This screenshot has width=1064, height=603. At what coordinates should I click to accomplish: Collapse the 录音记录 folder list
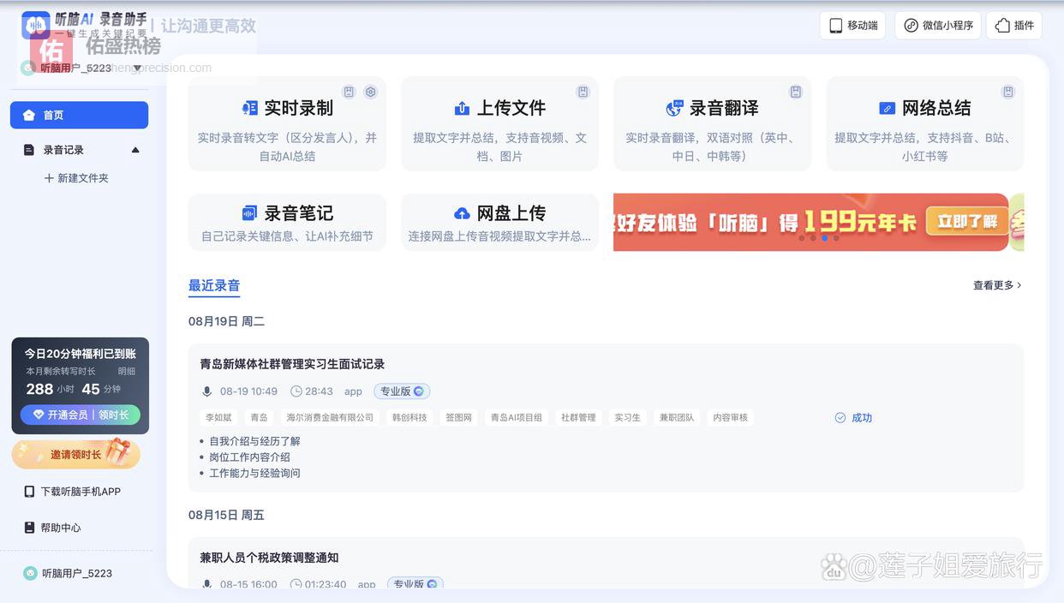135,150
